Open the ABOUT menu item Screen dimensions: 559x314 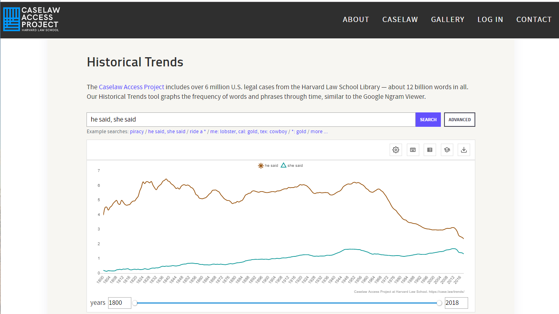356,19
